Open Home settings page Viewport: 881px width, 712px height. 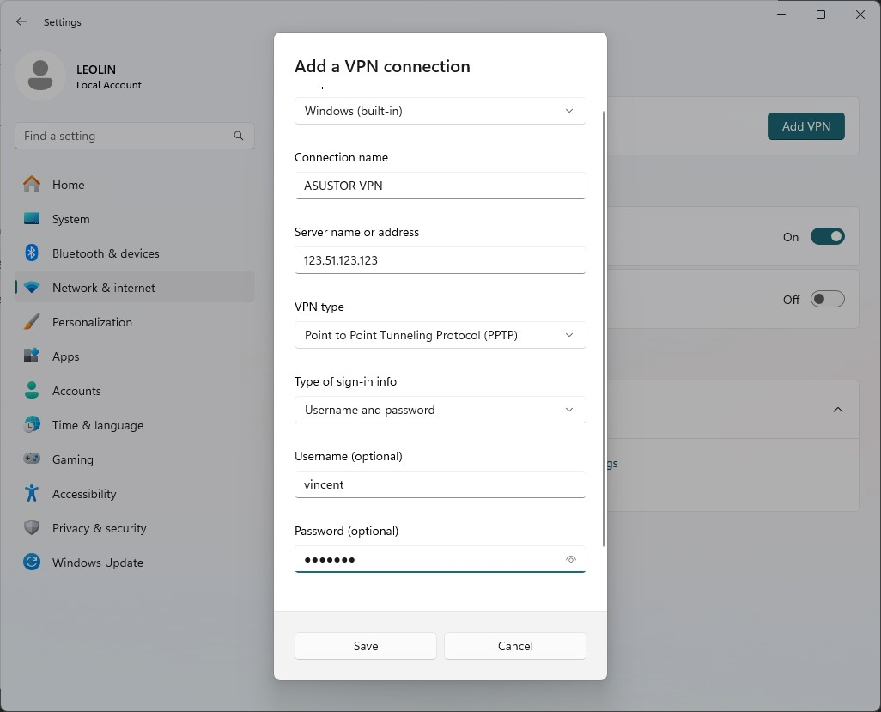click(x=135, y=185)
